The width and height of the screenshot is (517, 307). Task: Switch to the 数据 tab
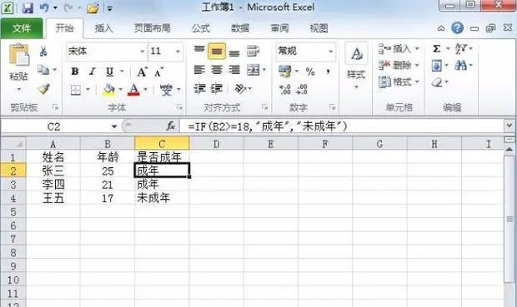tap(240, 28)
